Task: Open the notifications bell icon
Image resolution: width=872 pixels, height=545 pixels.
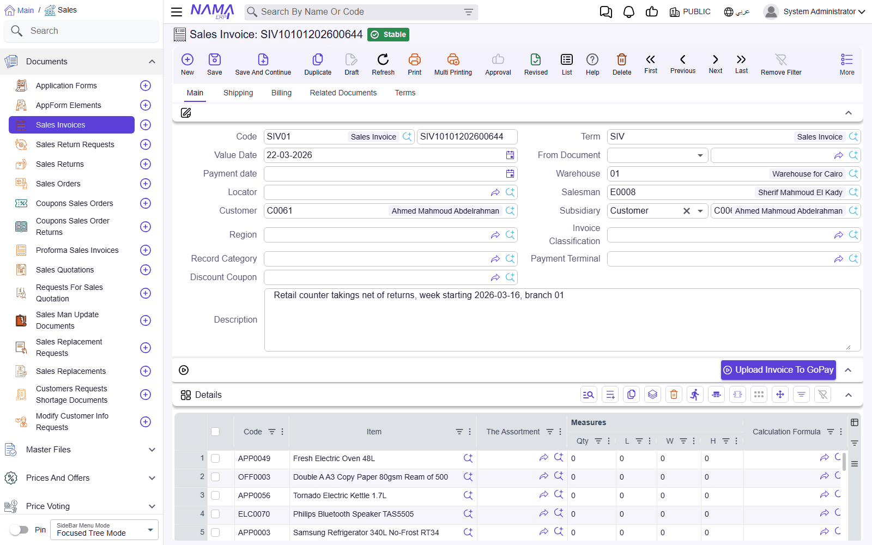Action: (x=629, y=12)
